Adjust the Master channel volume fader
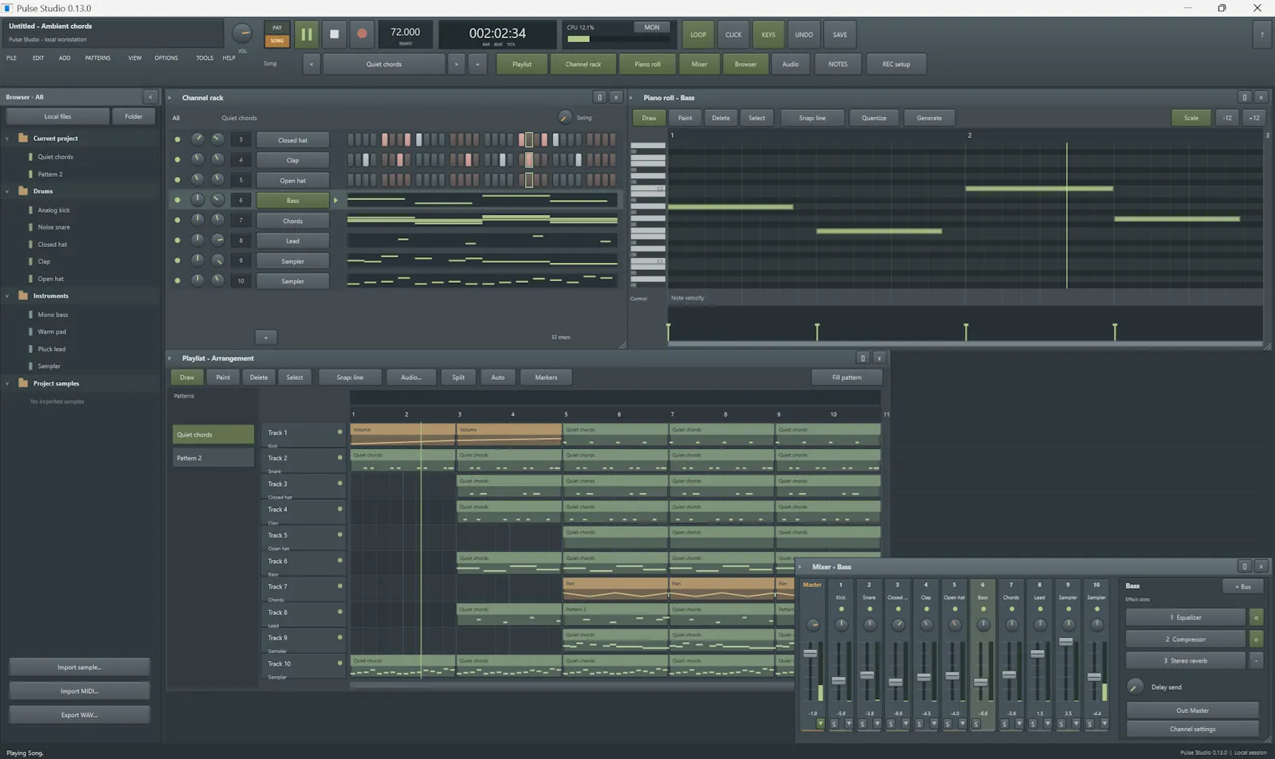 click(810, 653)
